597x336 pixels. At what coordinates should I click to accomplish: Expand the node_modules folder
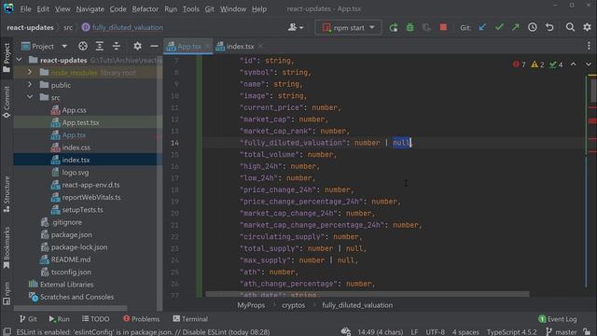pyautogui.click(x=30, y=72)
